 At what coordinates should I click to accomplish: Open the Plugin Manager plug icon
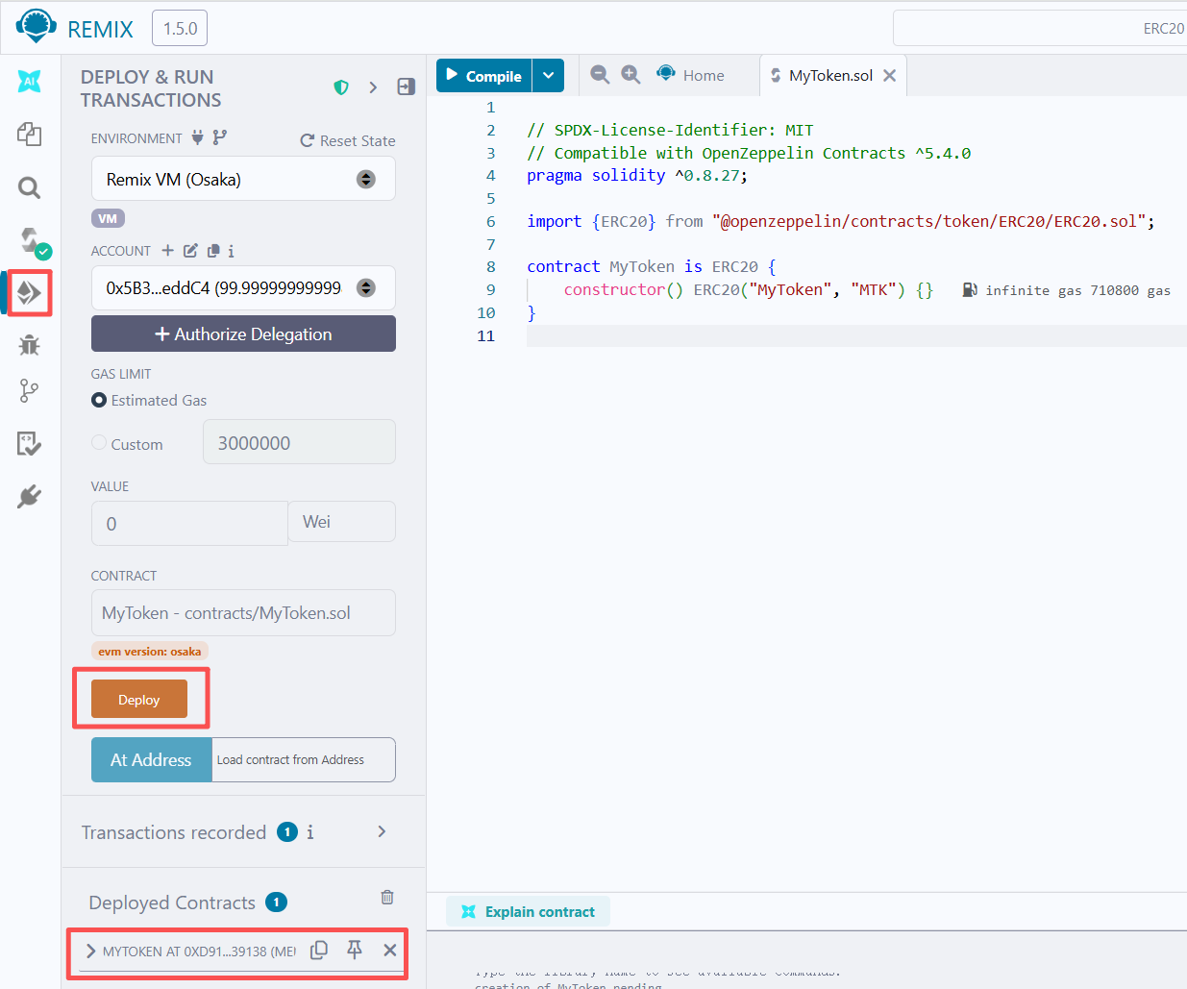[29, 496]
